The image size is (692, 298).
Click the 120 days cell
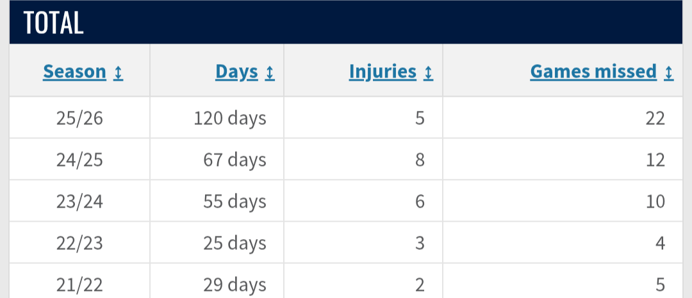(x=217, y=118)
